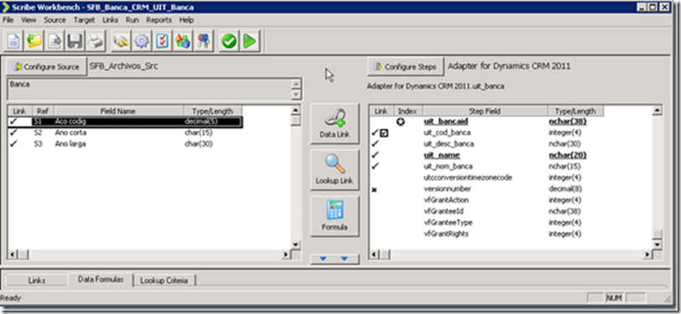Image resolution: width=681 pixels, height=314 pixels.
Task: Select the Ano corta source field
Action: 70,132
